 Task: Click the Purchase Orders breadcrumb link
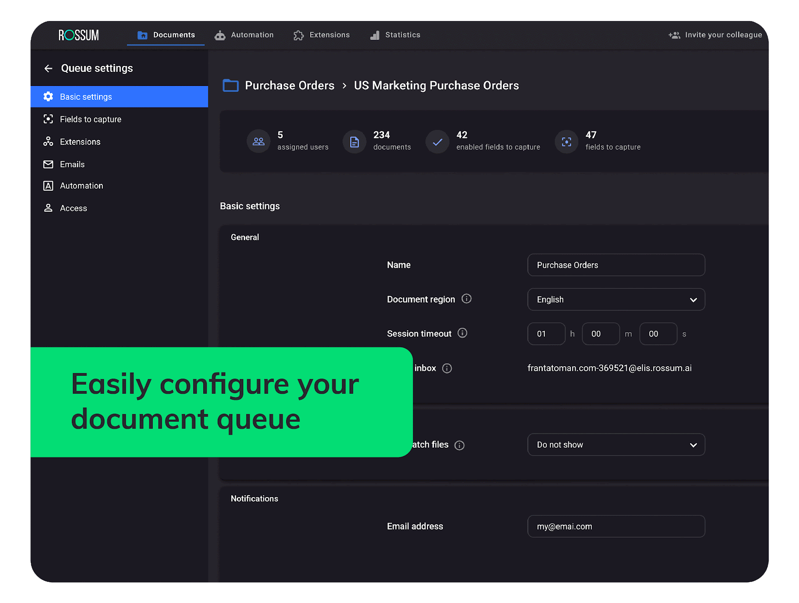pyautogui.click(x=290, y=85)
